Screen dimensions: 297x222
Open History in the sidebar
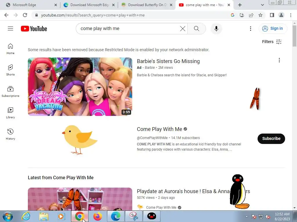pos(10,134)
